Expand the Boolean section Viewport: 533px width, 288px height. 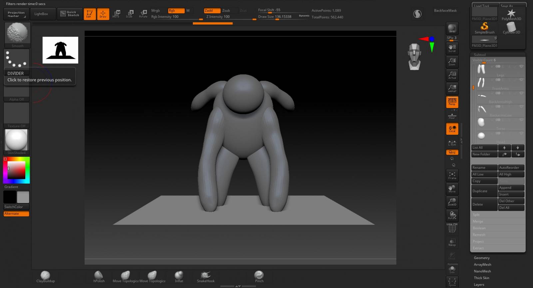tap(479, 228)
